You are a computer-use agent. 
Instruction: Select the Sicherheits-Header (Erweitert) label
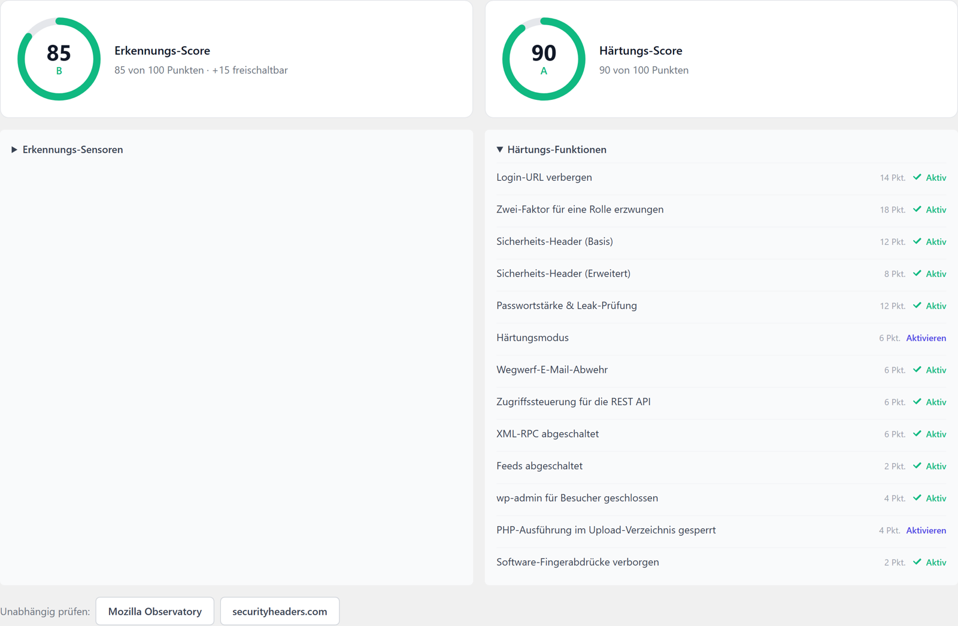563,274
